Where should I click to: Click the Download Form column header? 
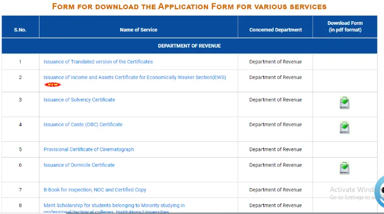pos(345,27)
